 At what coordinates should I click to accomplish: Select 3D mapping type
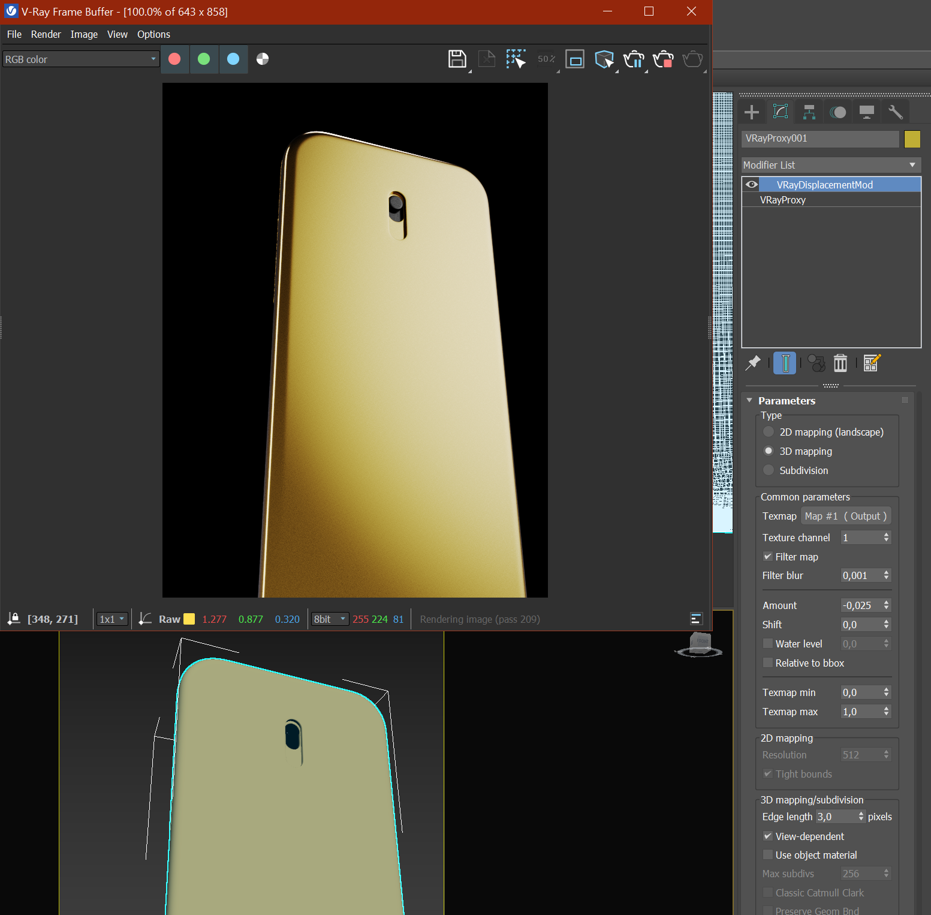(x=769, y=451)
